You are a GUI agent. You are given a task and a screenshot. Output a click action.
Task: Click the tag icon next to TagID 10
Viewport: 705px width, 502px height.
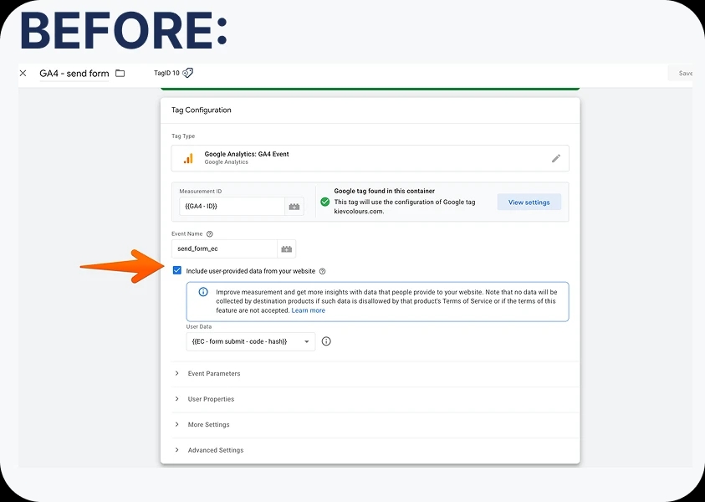[x=188, y=73]
